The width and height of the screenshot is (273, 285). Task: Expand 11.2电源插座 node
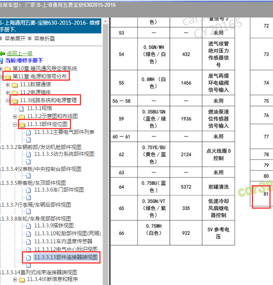[x=8, y=93]
